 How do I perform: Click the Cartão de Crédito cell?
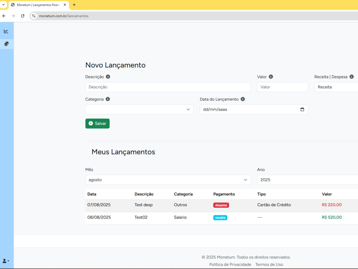pyautogui.click(x=274, y=205)
